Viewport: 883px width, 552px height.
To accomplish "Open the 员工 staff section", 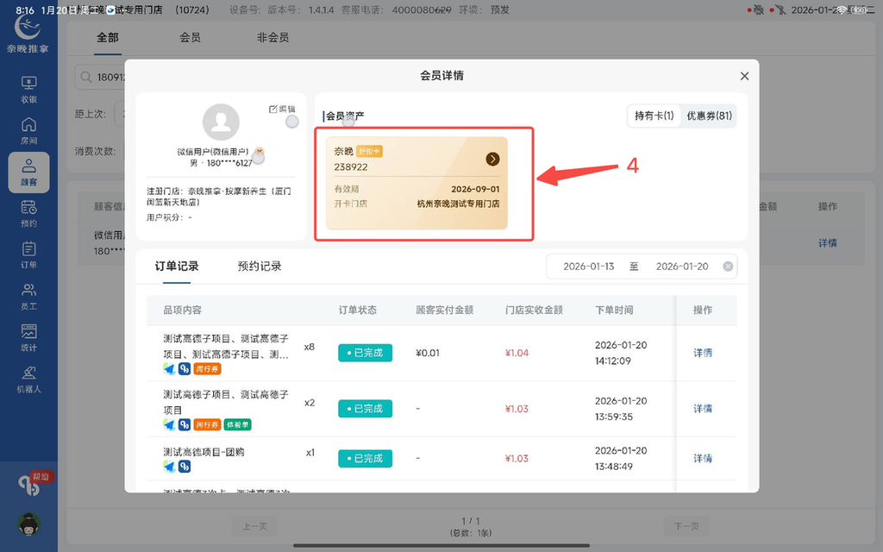I will point(28,298).
